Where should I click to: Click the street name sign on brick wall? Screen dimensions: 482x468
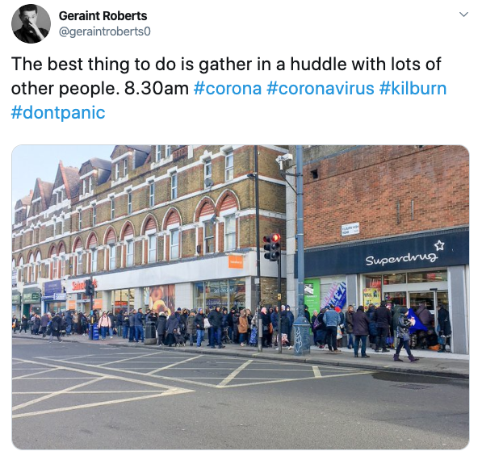pos(350,229)
